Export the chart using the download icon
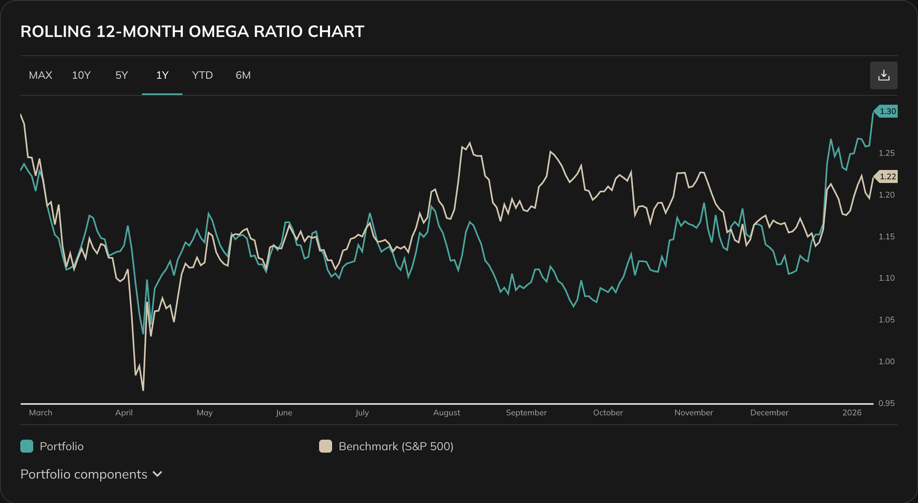This screenshot has height=503, width=918. point(883,75)
